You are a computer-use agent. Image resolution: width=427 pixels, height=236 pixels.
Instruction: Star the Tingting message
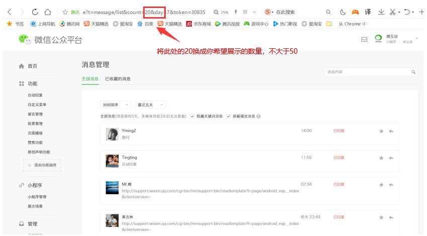click(381, 158)
